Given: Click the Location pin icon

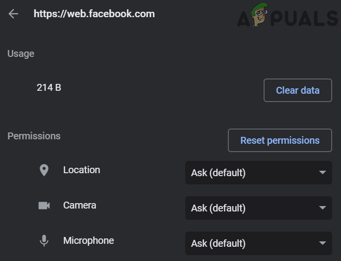Looking at the screenshot, I should (44, 170).
